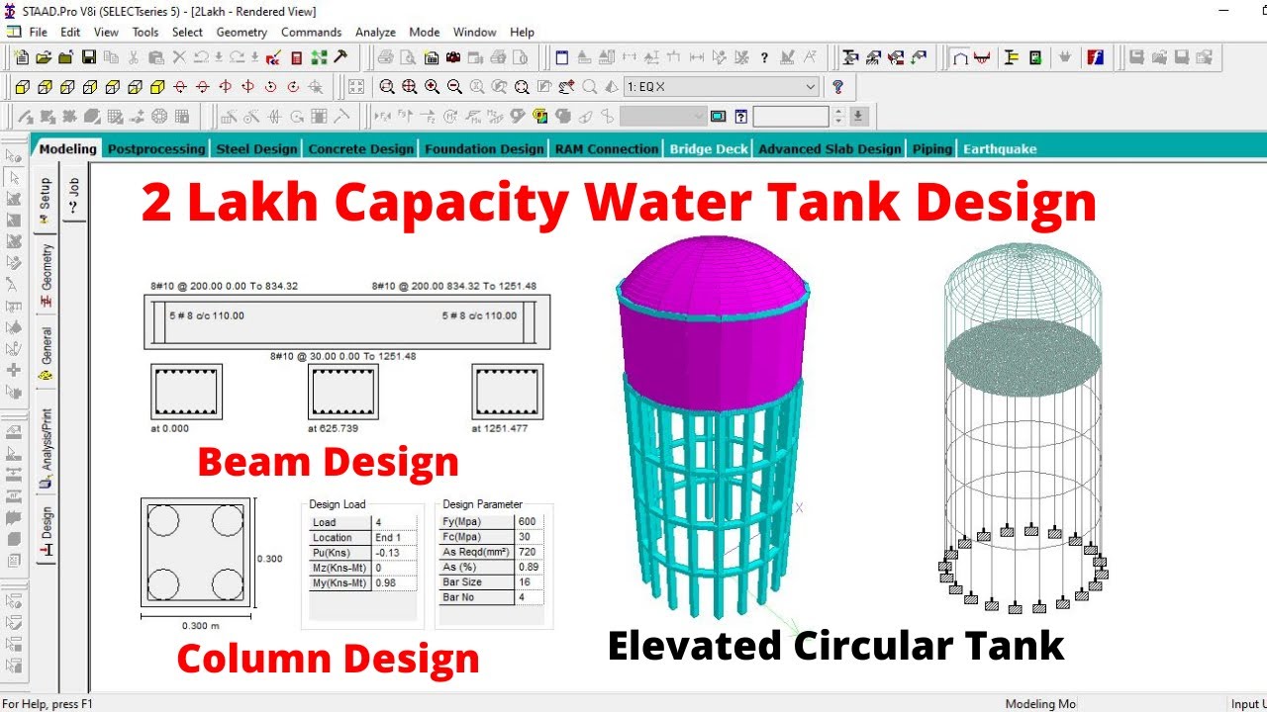Click the spinner arrows next to empty field

[x=839, y=117]
